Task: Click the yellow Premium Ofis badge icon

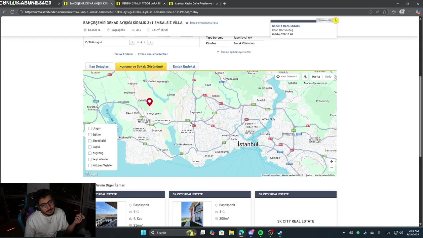Action: click(336, 20)
